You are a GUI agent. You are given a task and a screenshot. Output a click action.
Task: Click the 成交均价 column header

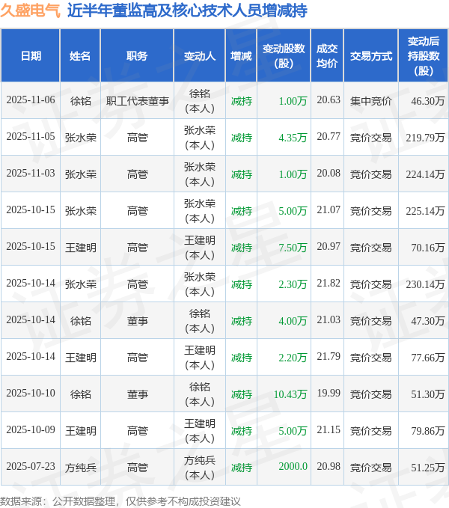(327, 56)
